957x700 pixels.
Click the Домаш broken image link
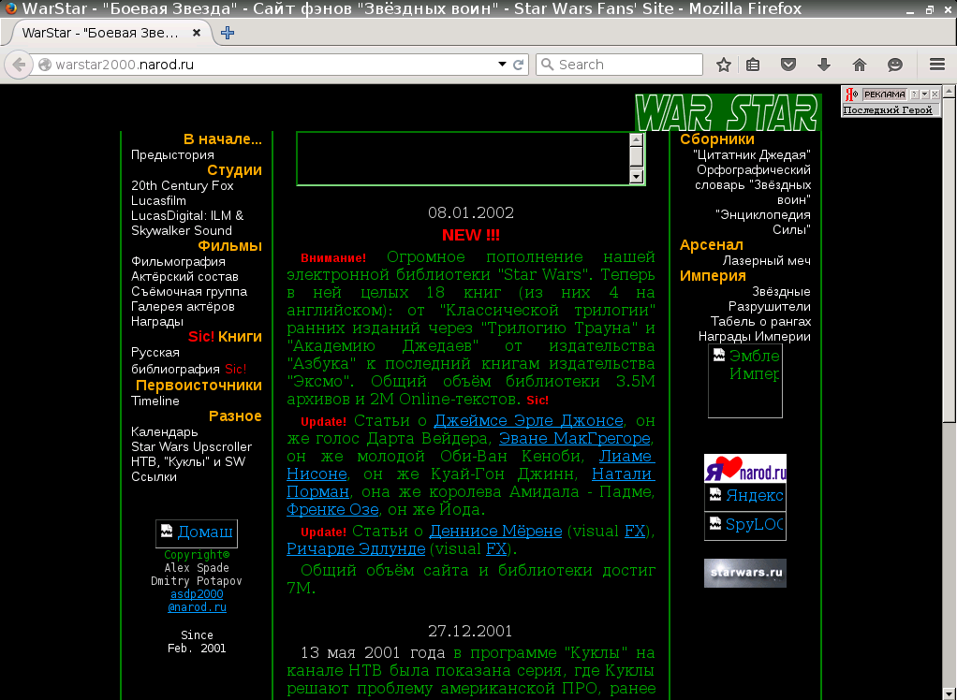(x=197, y=533)
